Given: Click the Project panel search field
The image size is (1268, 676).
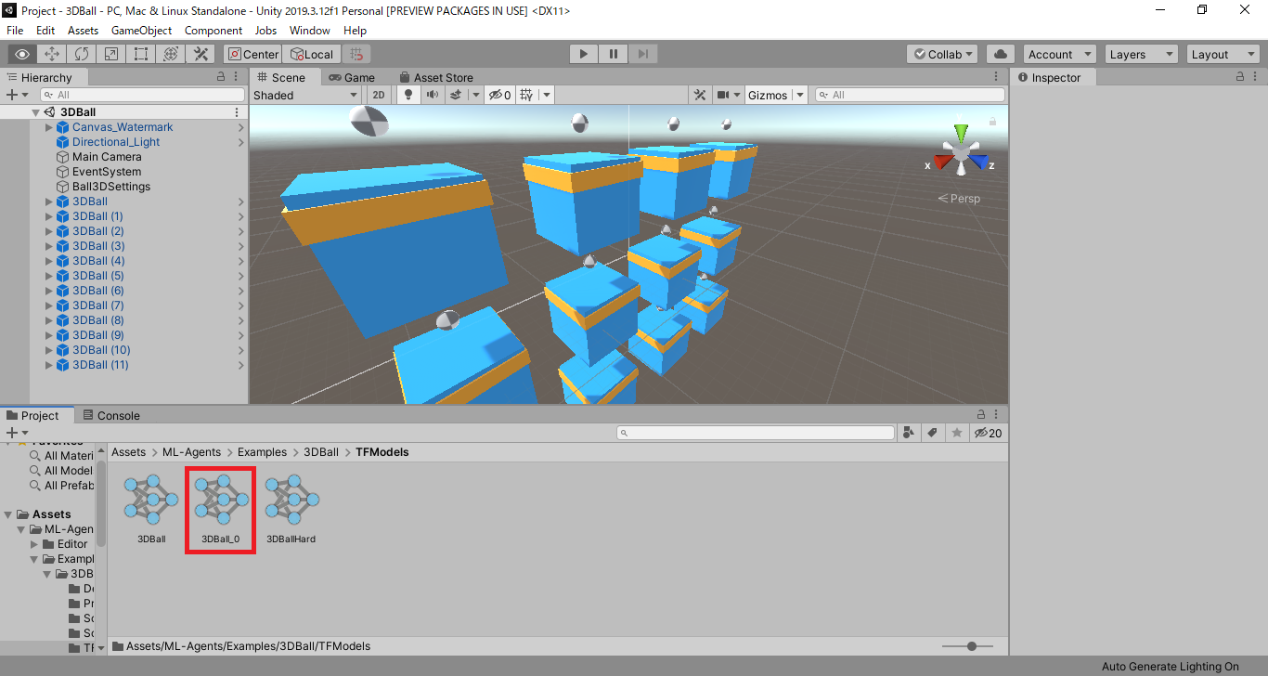Looking at the screenshot, I should (756, 433).
